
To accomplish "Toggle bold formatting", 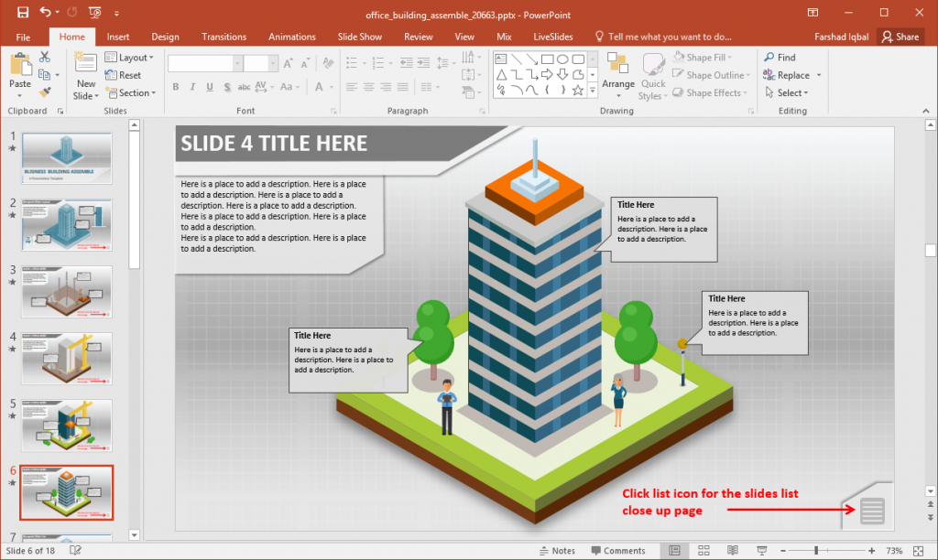I will pyautogui.click(x=175, y=87).
